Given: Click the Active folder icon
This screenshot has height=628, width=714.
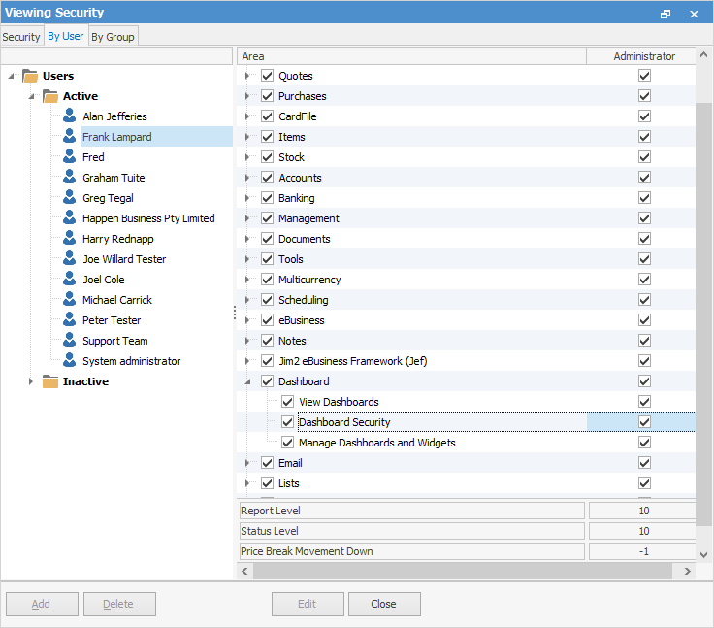Looking at the screenshot, I should coord(50,96).
